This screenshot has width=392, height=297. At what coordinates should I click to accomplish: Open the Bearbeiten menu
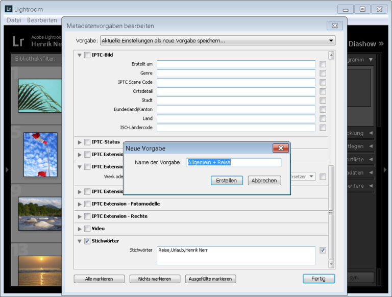coord(42,20)
